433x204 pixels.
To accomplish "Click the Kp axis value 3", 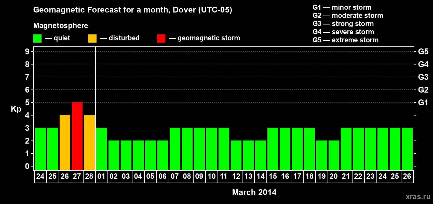I will [x=27, y=128].
